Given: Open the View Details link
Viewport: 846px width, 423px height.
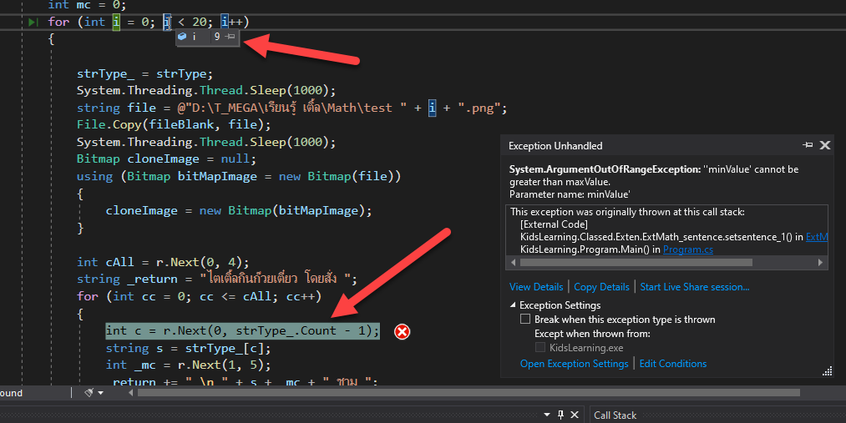Looking at the screenshot, I should pyautogui.click(x=536, y=286).
